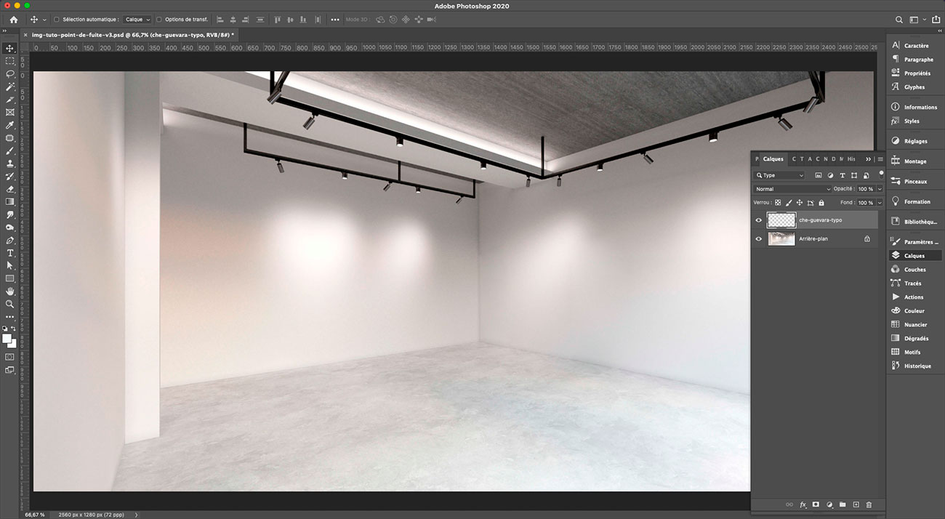Switch to the Calques tab

[x=773, y=158]
